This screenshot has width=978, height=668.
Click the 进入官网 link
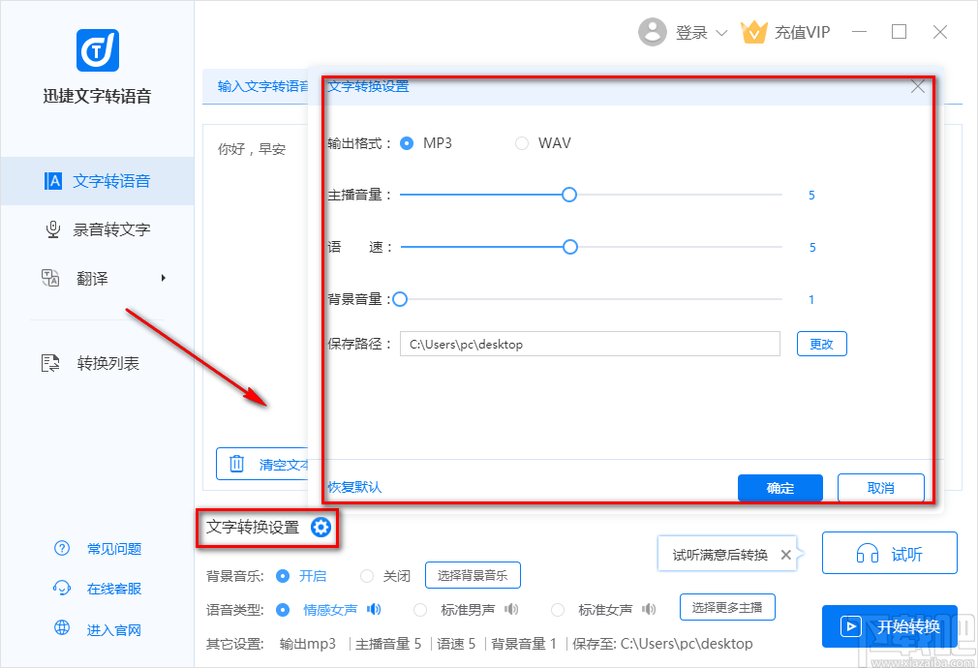coord(114,630)
